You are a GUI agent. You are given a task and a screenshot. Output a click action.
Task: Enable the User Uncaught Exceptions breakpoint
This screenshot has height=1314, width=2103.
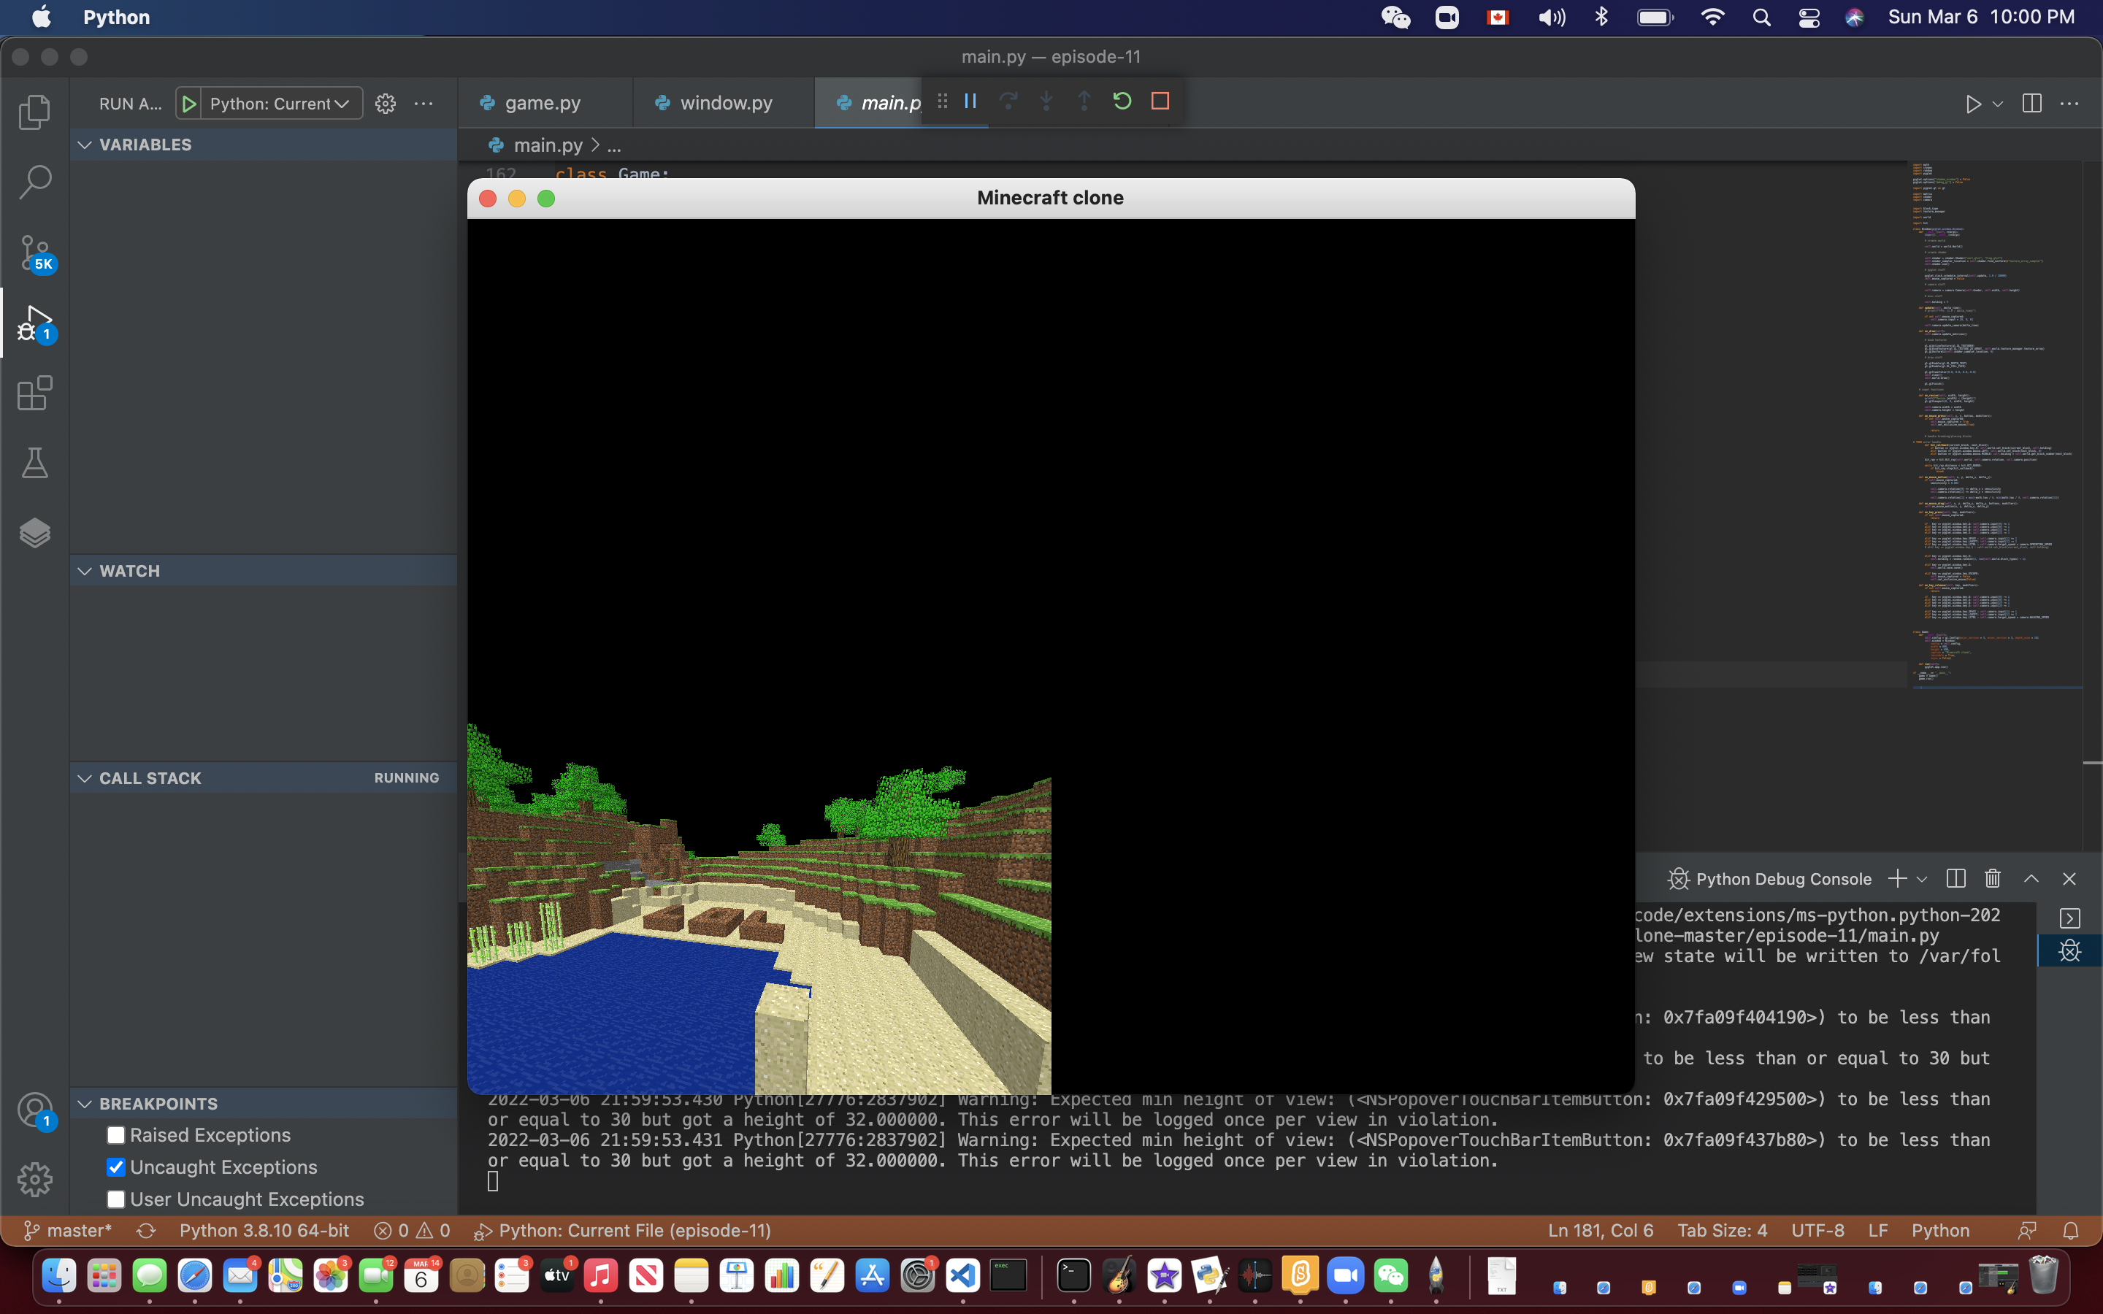click(x=115, y=1199)
